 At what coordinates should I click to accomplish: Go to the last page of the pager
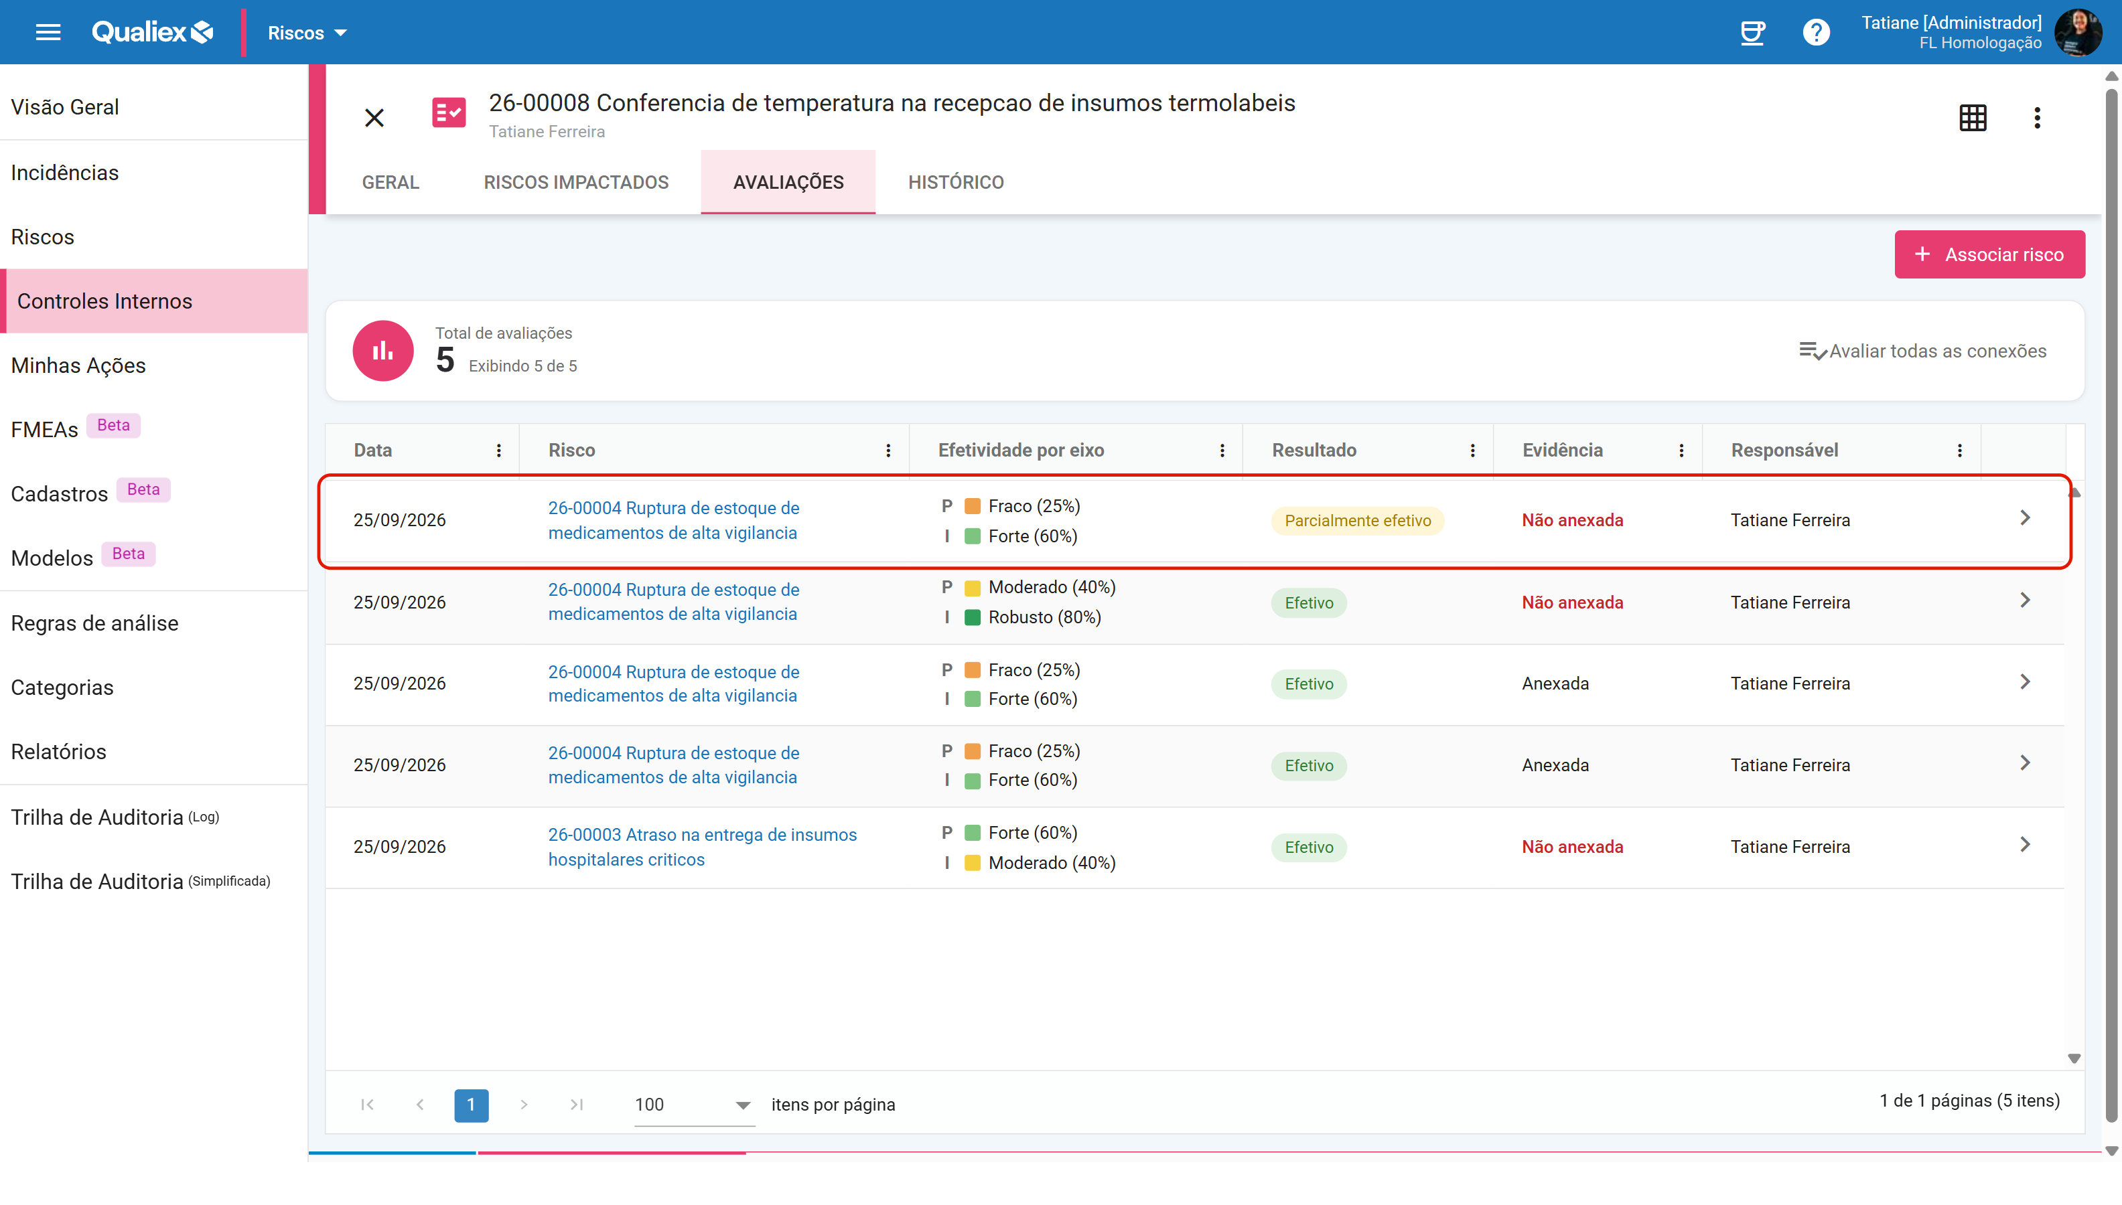coord(577,1104)
